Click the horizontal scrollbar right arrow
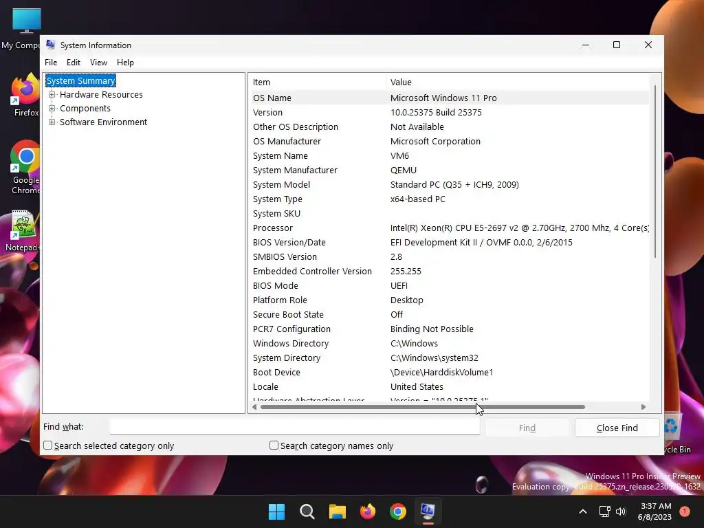This screenshot has height=528, width=704. click(643, 407)
